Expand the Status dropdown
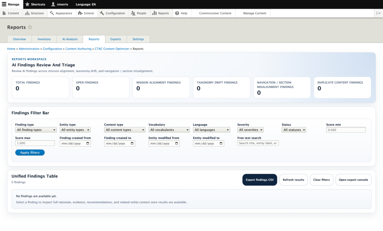The height and width of the screenshot is (231, 383). 294,130
